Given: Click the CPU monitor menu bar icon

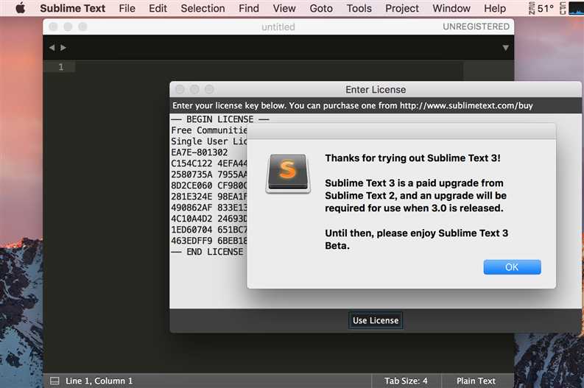Looking at the screenshot, I should [x=571, y=8].
